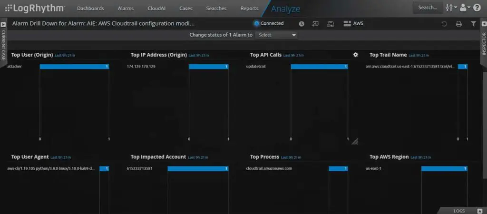Click the CURRENT CASE vertical label
This screenshot has width=487, height=214.
coord(3,45)
